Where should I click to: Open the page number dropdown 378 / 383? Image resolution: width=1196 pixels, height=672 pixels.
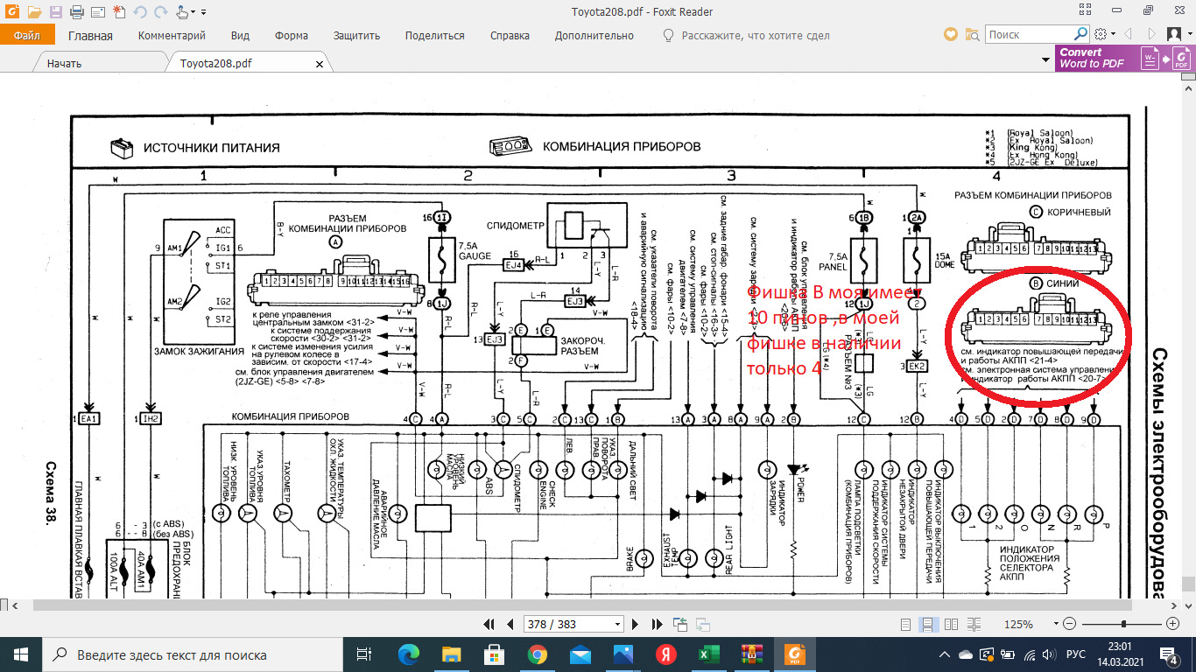(573, 624)
